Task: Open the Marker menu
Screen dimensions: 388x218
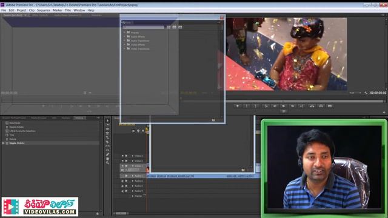Action: [x=58, y=10]
